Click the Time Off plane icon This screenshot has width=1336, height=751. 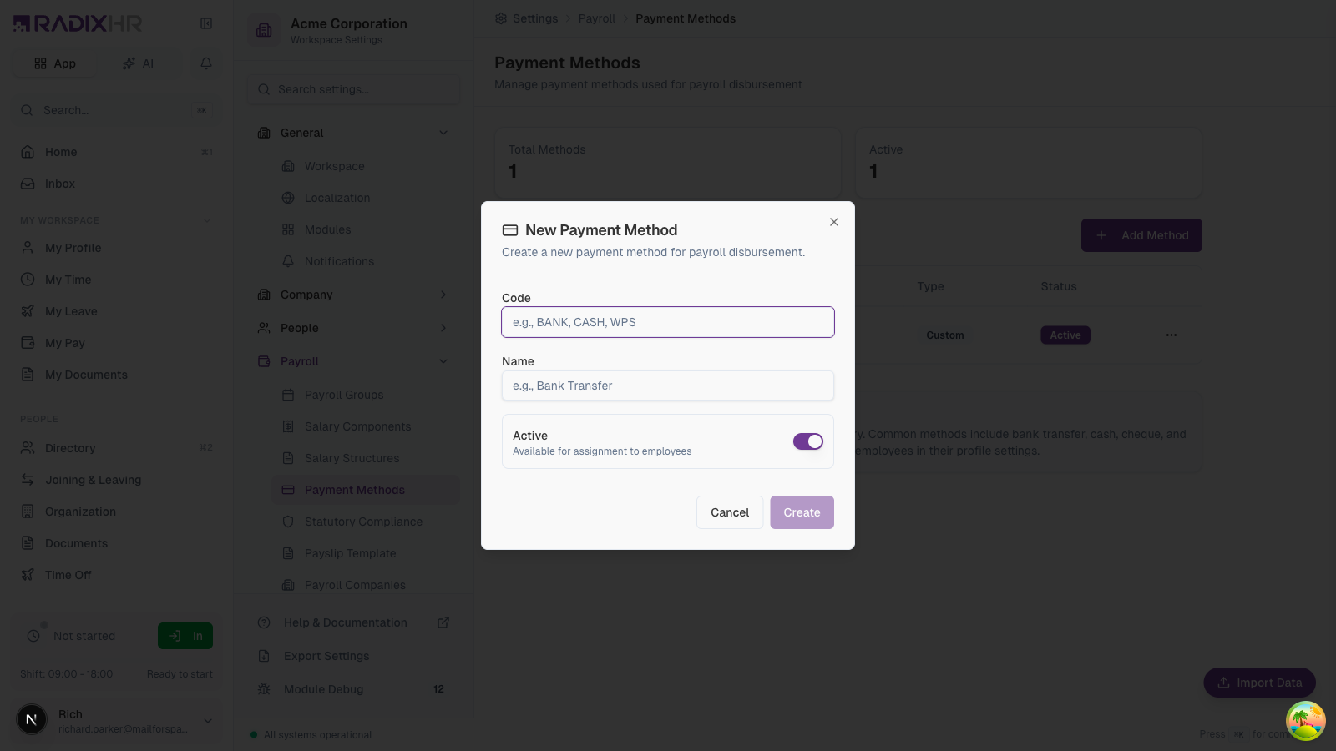[28, 575]
